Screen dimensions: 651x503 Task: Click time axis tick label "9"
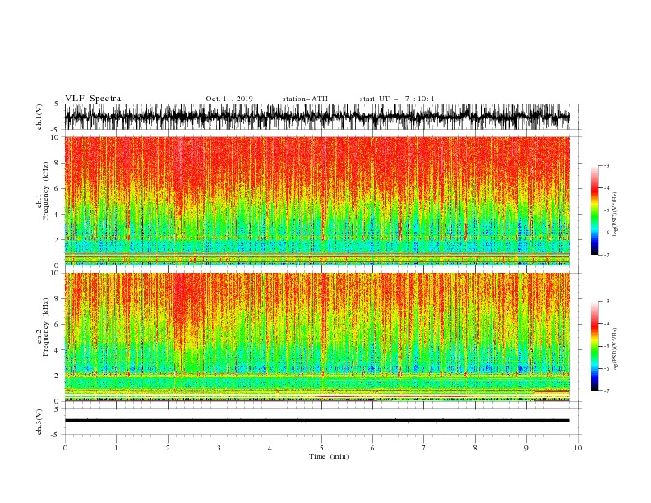click(x=526, y=448)
